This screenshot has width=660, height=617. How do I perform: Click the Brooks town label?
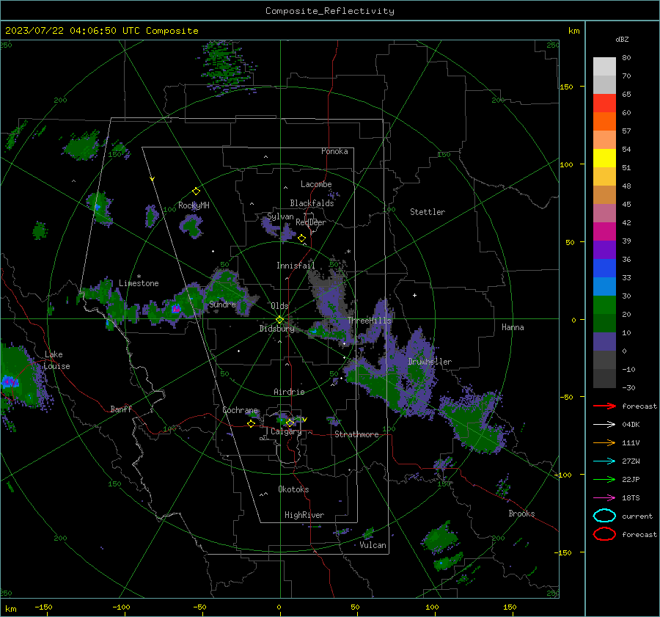coord(521,514)
